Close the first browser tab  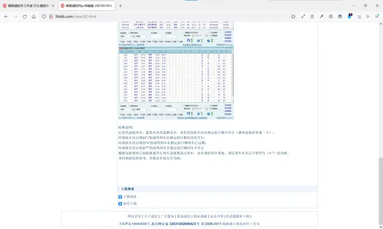[x=53, y=6]
